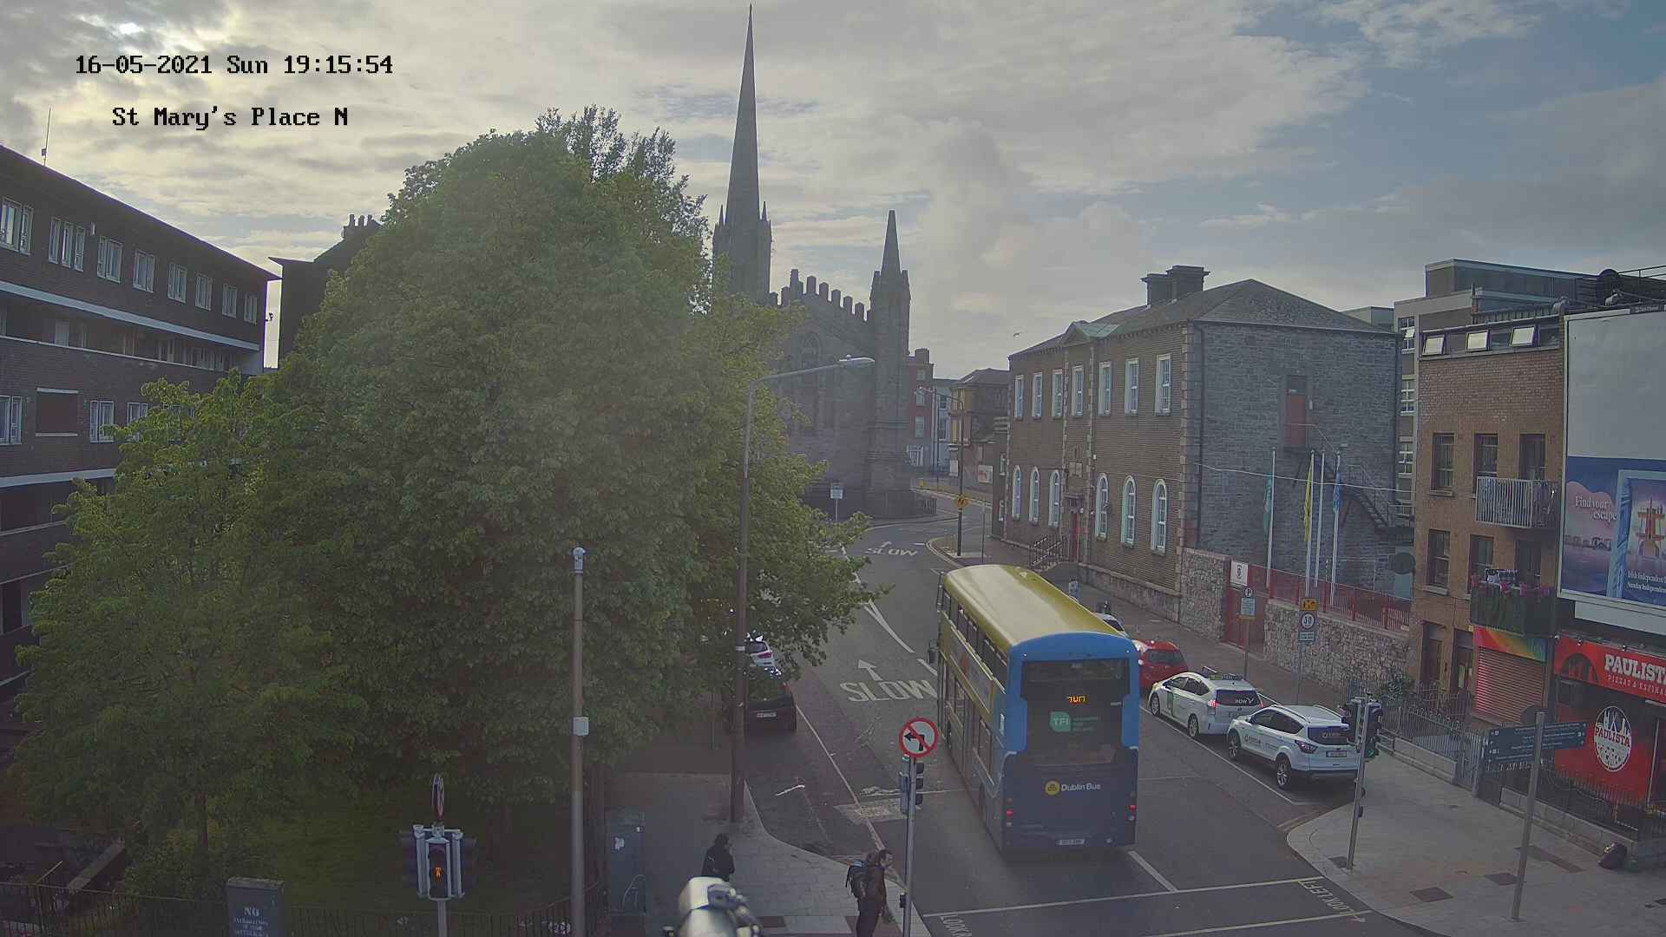Click the SLOW road marking near bus
This screenshot has height=937, width=1666.
coord(887,691)
